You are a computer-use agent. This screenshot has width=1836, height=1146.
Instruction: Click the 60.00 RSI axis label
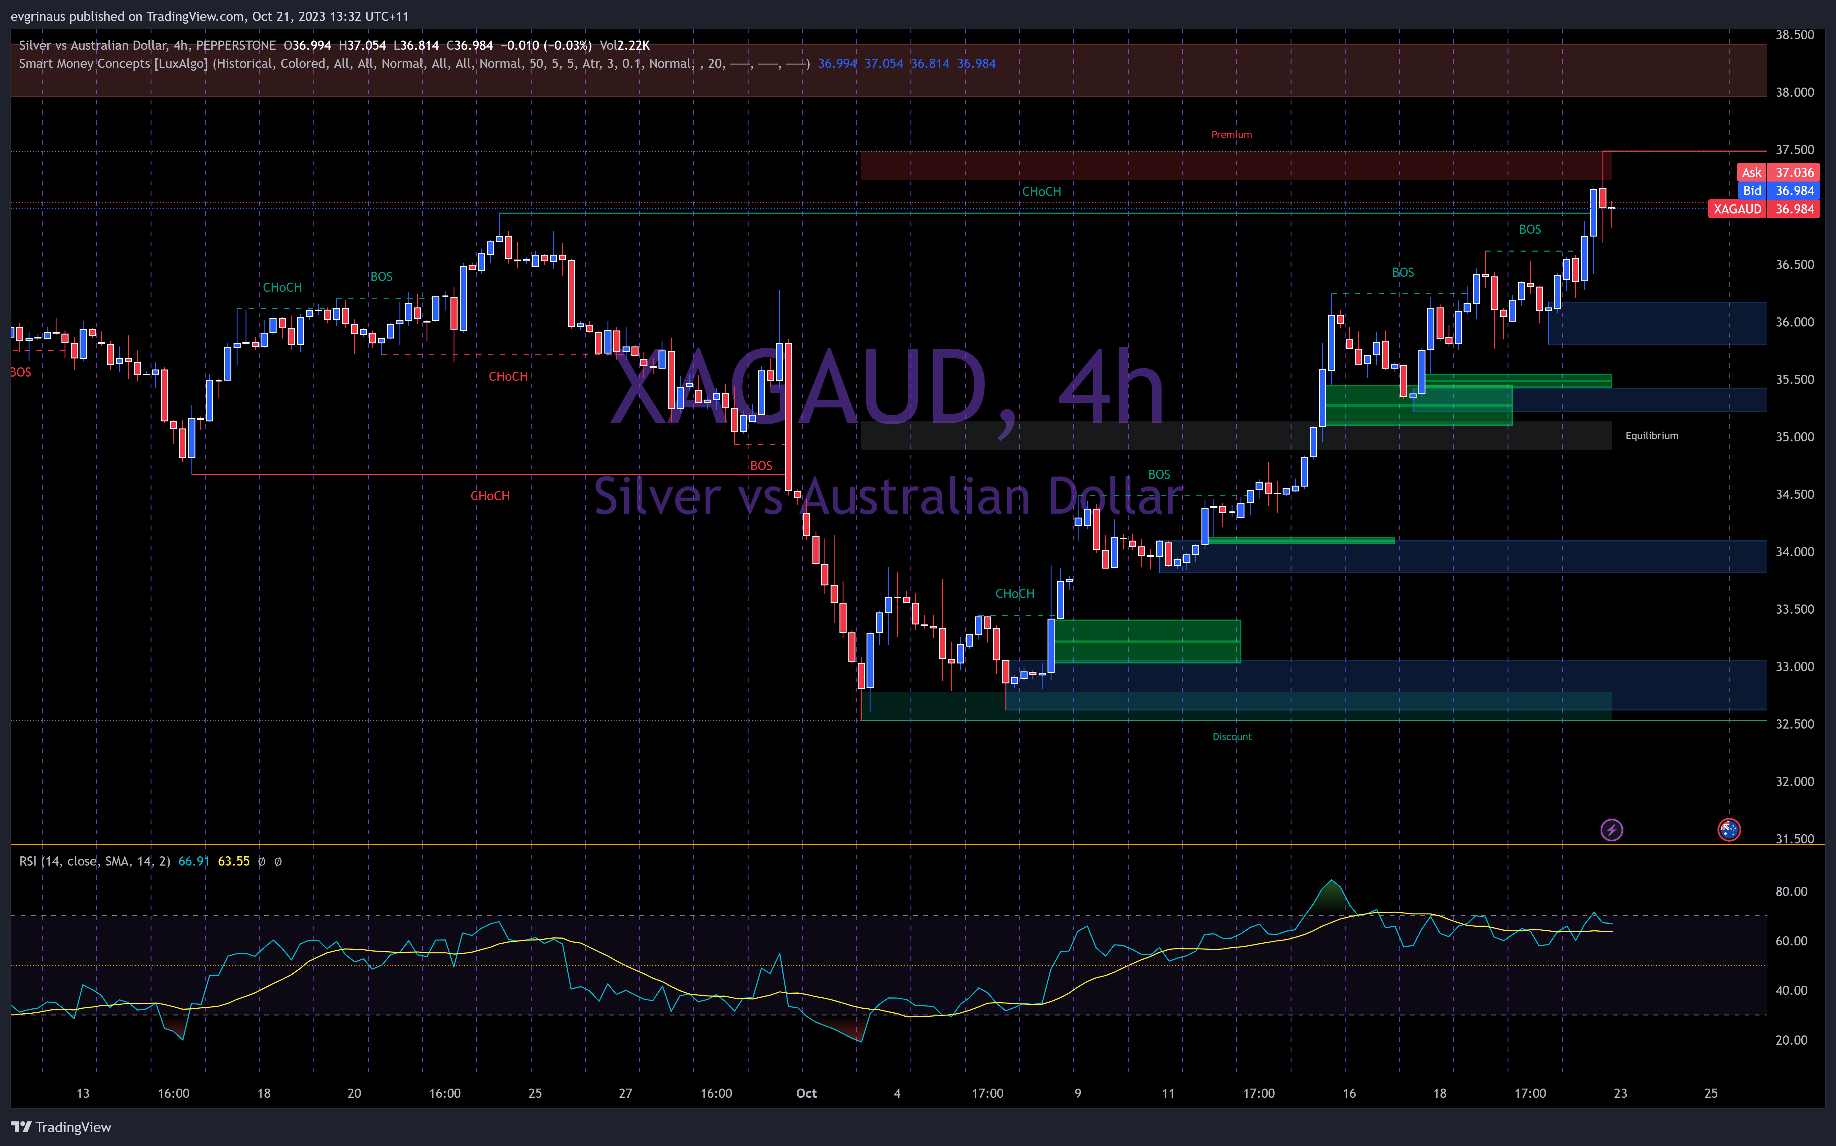click(1791, 941)
